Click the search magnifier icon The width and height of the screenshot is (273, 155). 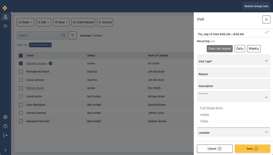[63, 35]
